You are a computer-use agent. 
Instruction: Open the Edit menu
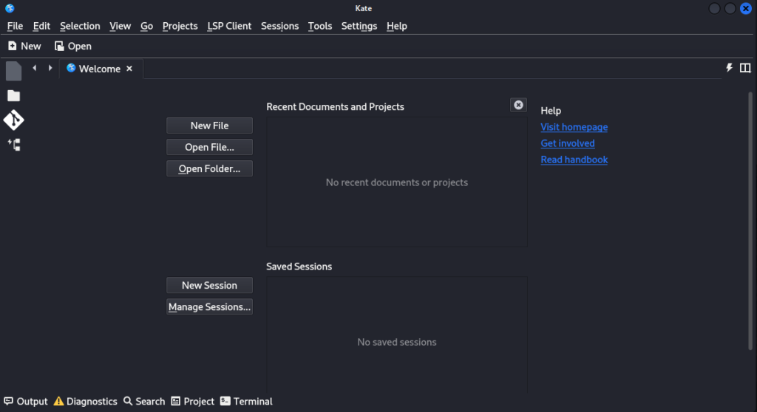pyautogui.click(x=41, y=26)
